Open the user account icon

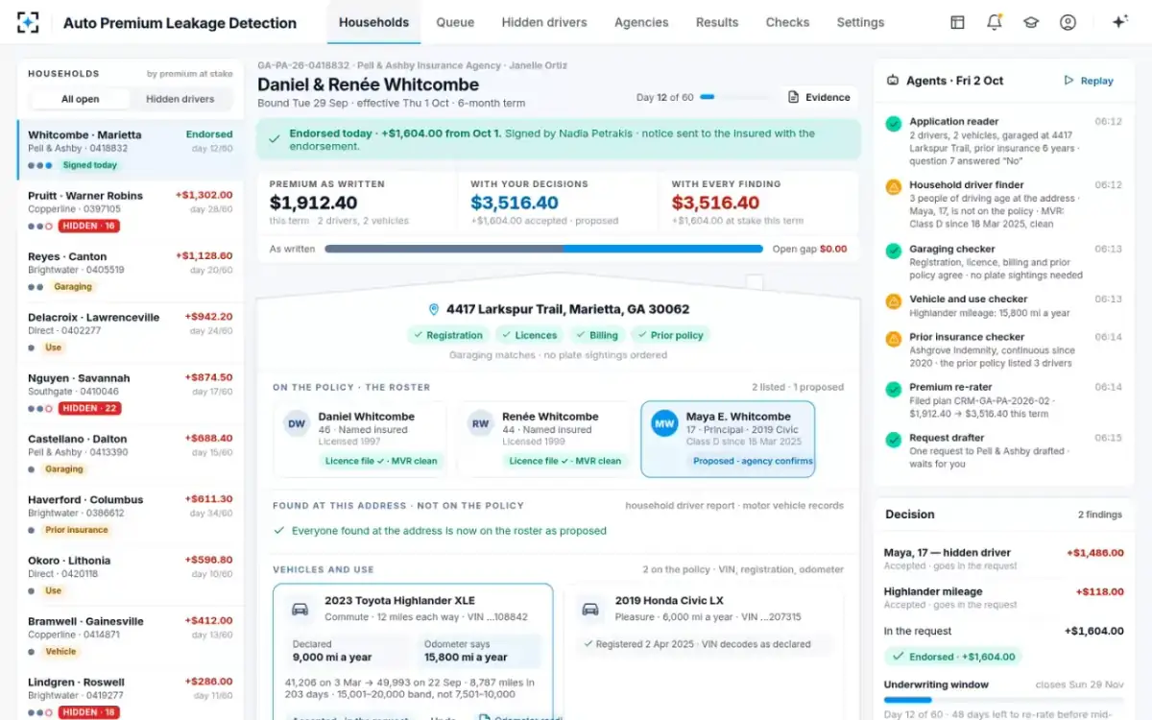coord(1068,22)
